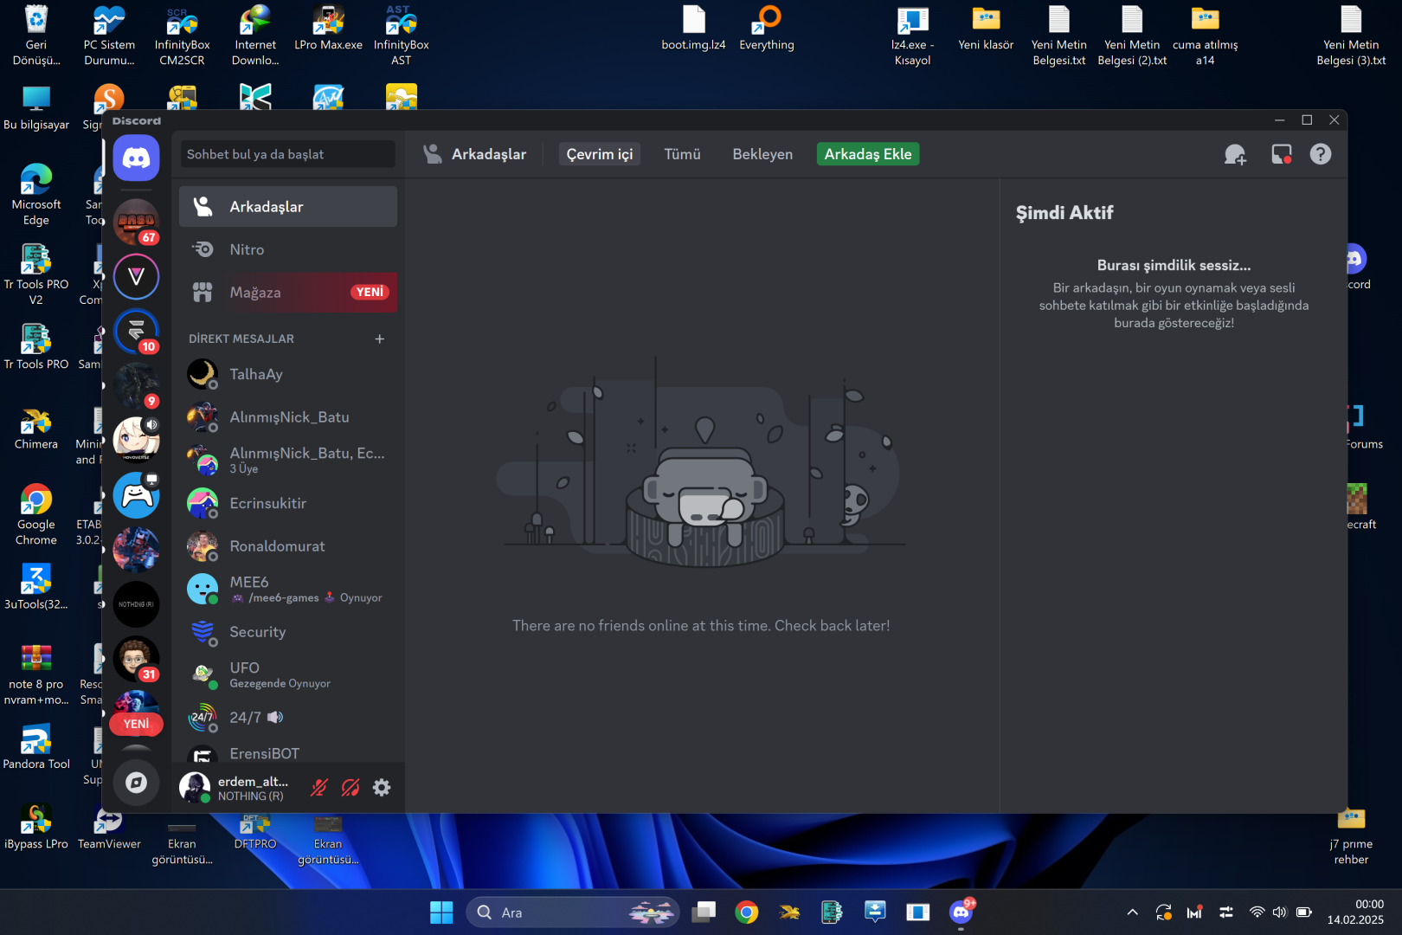
Task: Show hidden system tray icons chevron
Action: pyautogui.click(x=1132, y=912)
